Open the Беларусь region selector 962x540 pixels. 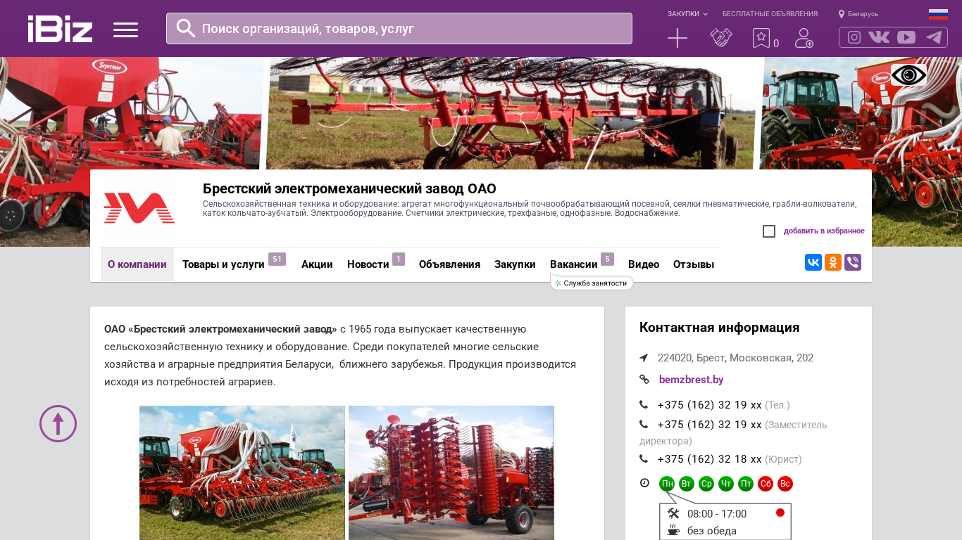pos(858,14)
